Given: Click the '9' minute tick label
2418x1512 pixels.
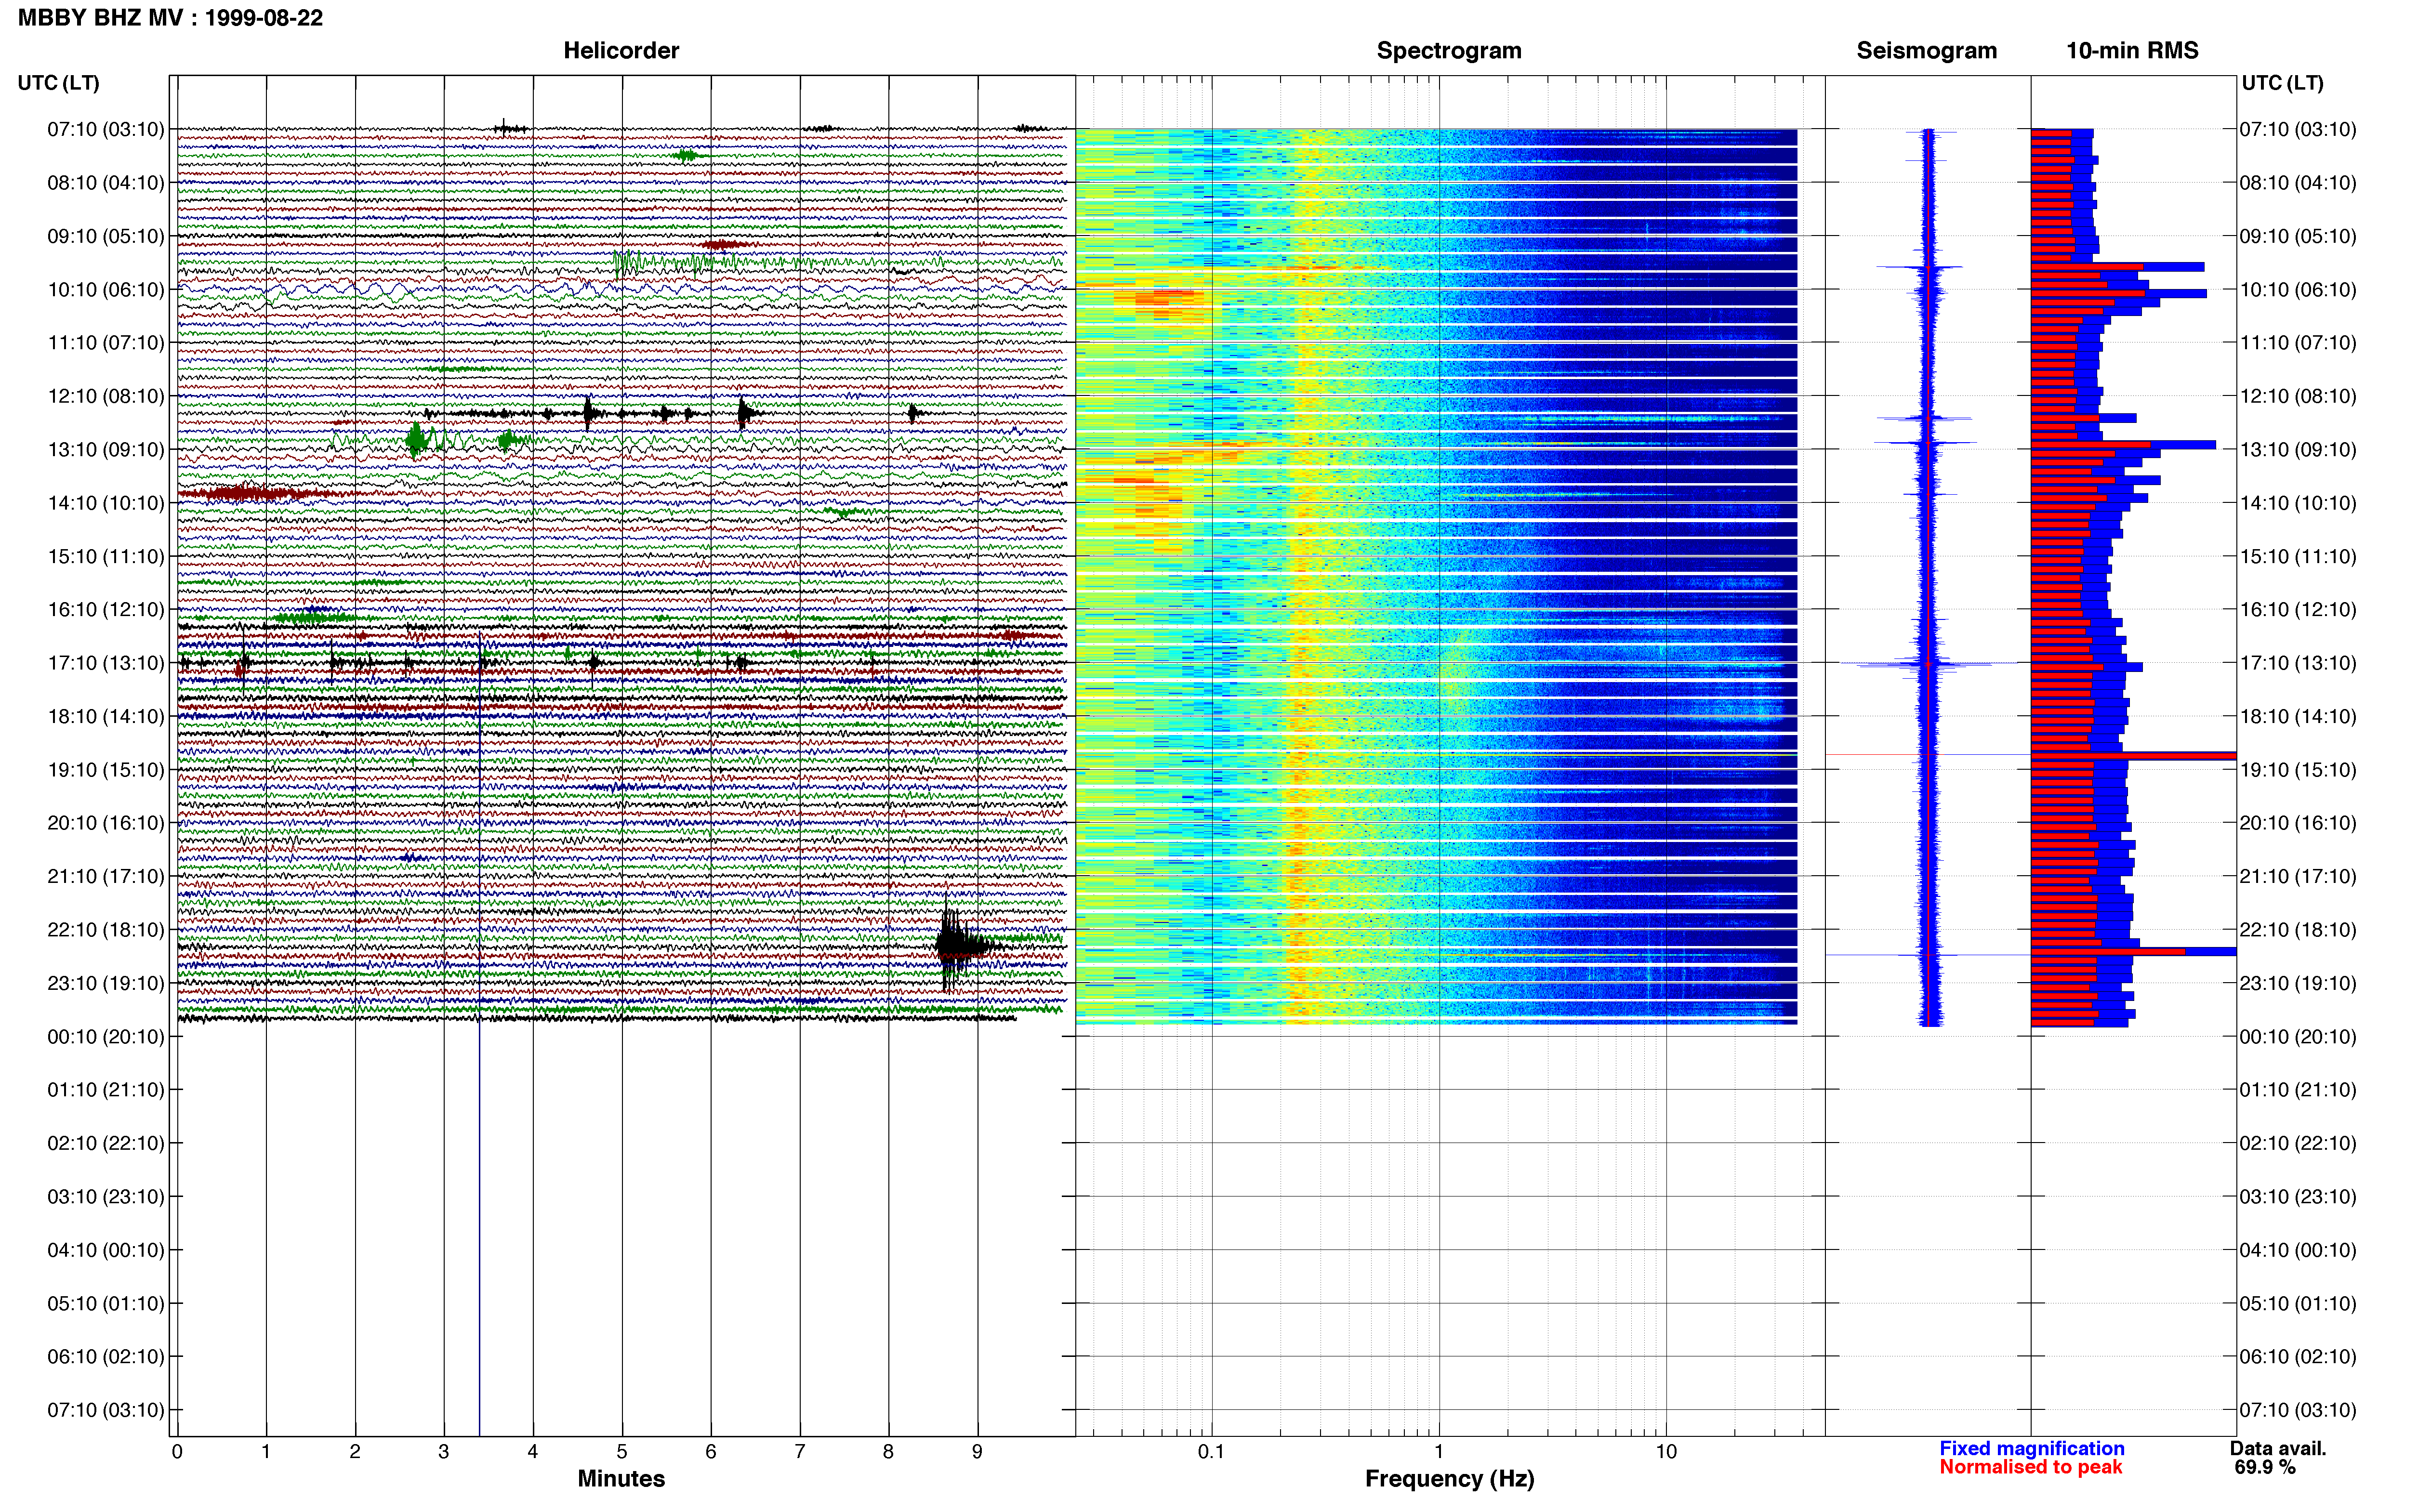Looking at the screenshot, I should click(x=977, y=1452).
